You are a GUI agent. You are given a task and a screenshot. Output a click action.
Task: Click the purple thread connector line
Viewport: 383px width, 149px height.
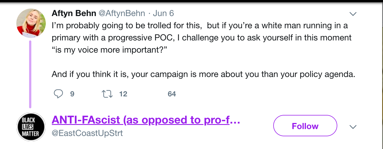30,74
